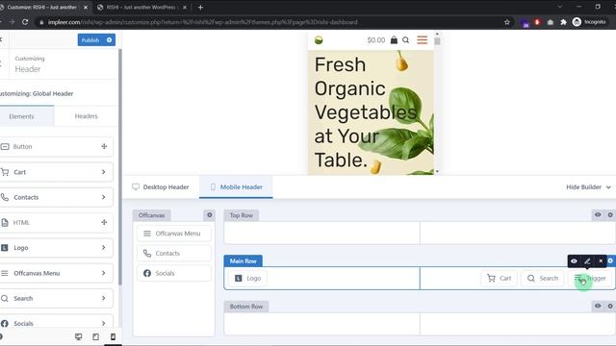This screenshot has height=346, width=616.
Task: Switch to the Headers tab
Action: (x=86, y=116)
